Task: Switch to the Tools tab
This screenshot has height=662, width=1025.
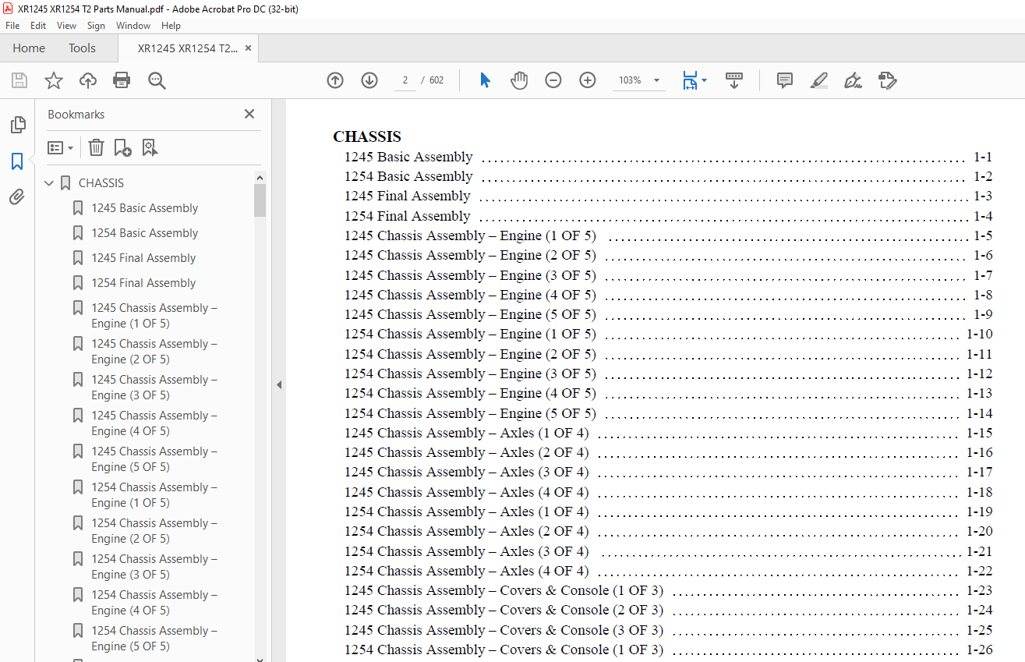Action: coord(82,48)
